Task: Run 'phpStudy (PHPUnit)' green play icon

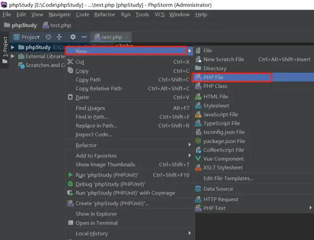Action: 70,175
